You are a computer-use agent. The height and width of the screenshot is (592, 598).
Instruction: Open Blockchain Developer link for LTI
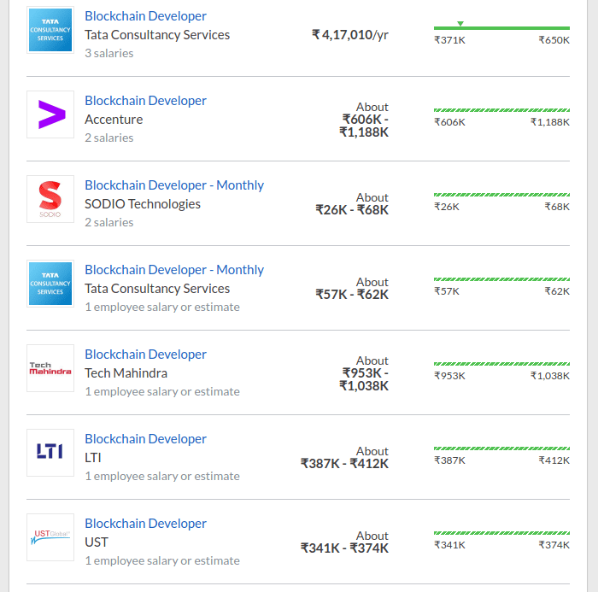point(145,439)
